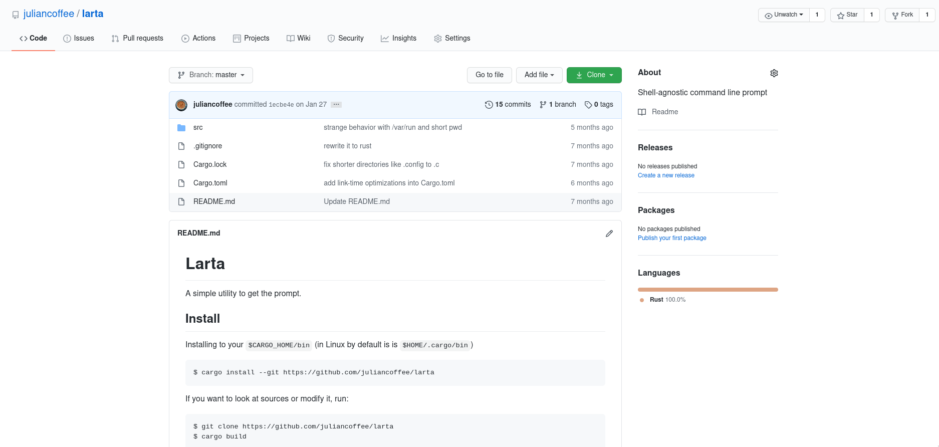Open the Cargo.toml file
Screen dimensions: 939x447
click(210, 183)
